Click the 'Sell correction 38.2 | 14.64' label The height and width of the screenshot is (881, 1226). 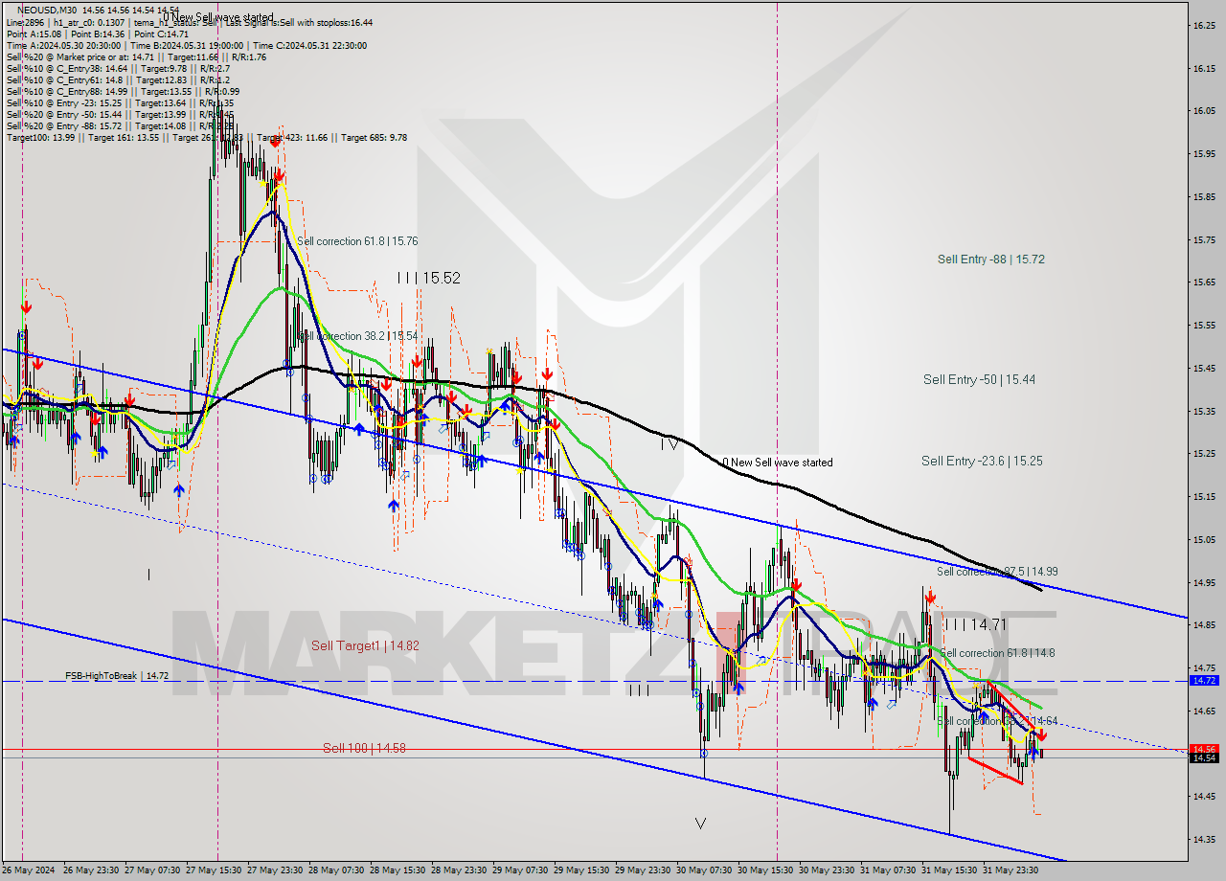pyautogui.click(x=997, y=721)
